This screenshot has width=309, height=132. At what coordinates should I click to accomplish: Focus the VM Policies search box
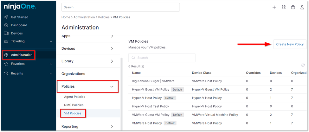click(x=162, y=58)
